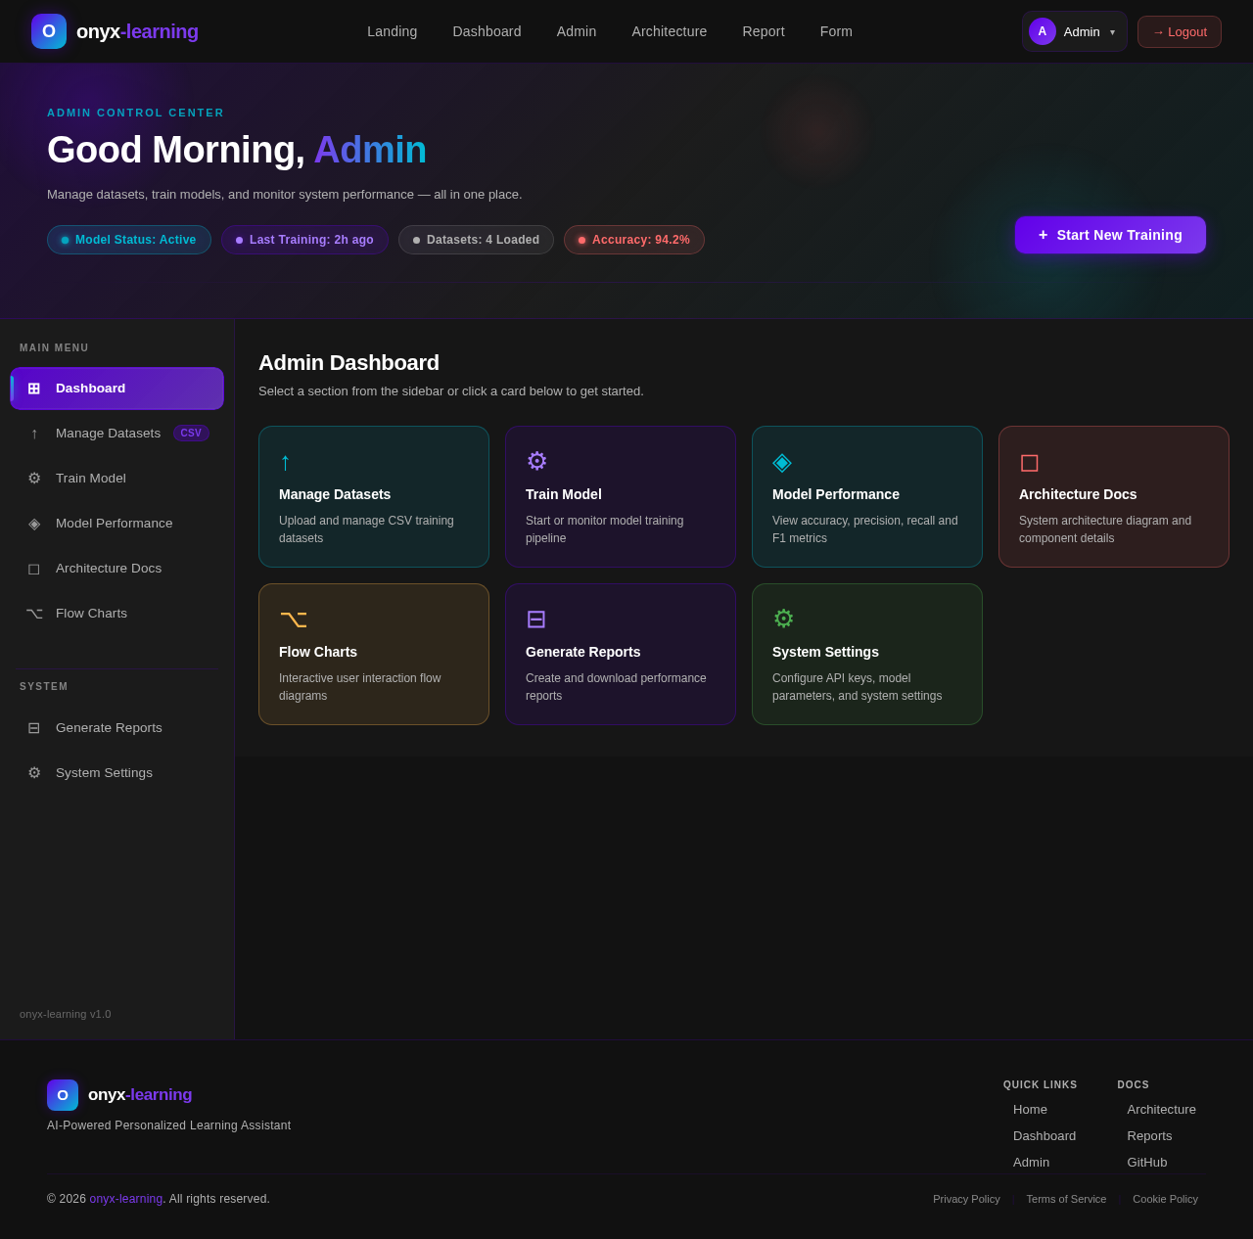Viewport: 1253px width, 1239px height.
Task: Click the onyx-learning link in copyright line
Action: pyautogui.click(x=126, y=1199)
